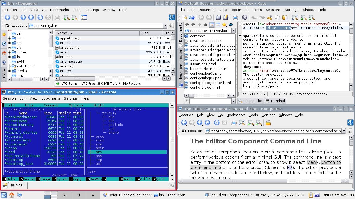Zoom in the bin Konqueror file list

[x=67, y=18]
